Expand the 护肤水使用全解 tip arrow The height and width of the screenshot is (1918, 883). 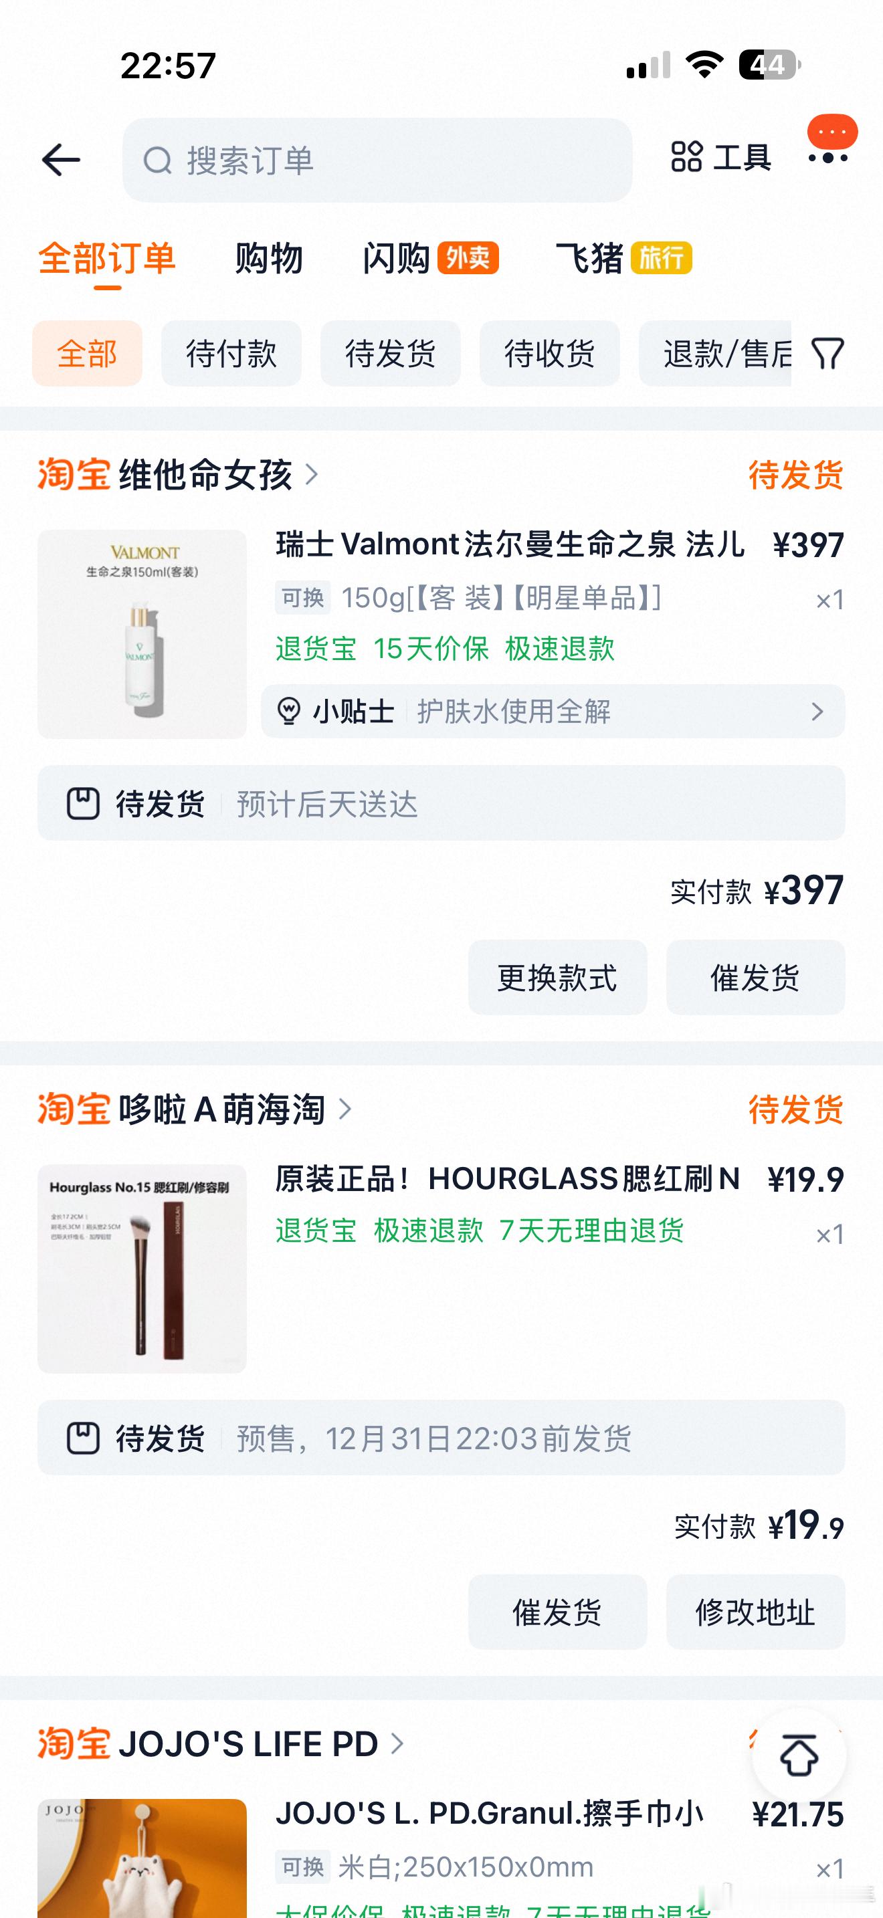817,711
